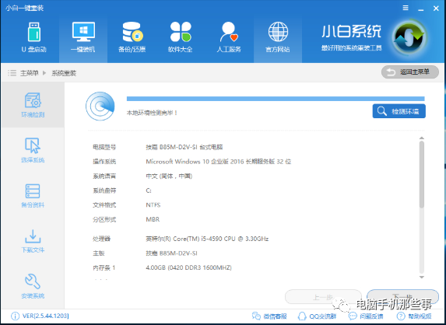
Task: Select 下载文件 step in sidebar
Action: pos(33,241)
